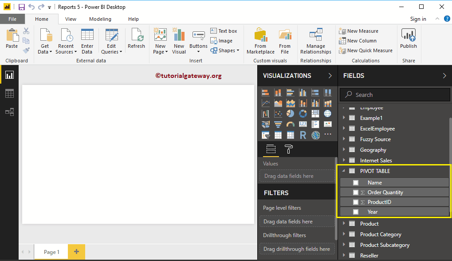Open the Help ribbon tab

(134, 19)
